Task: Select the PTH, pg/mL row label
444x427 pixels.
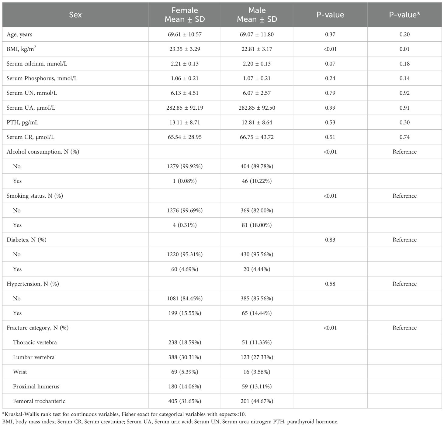Action: (x=23, y=122)
